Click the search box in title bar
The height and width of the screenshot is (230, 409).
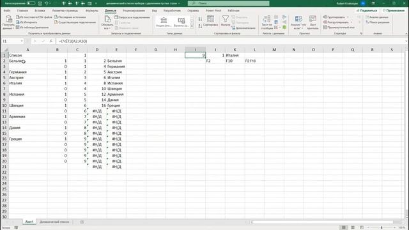tap(229, 3)
